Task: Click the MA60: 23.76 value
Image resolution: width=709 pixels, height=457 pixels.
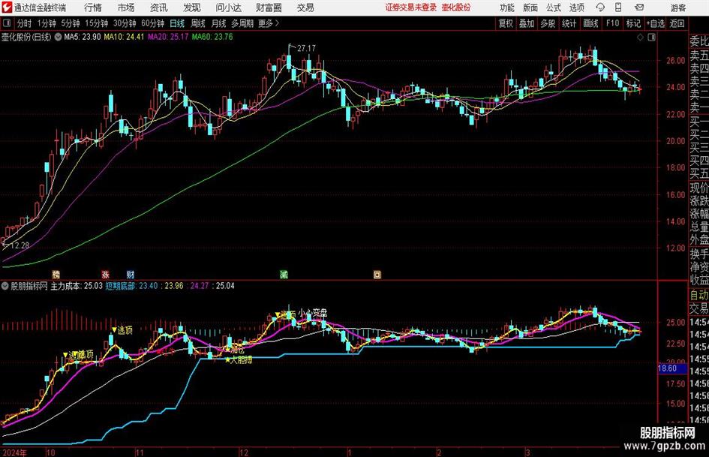Action: coord(212,37)
